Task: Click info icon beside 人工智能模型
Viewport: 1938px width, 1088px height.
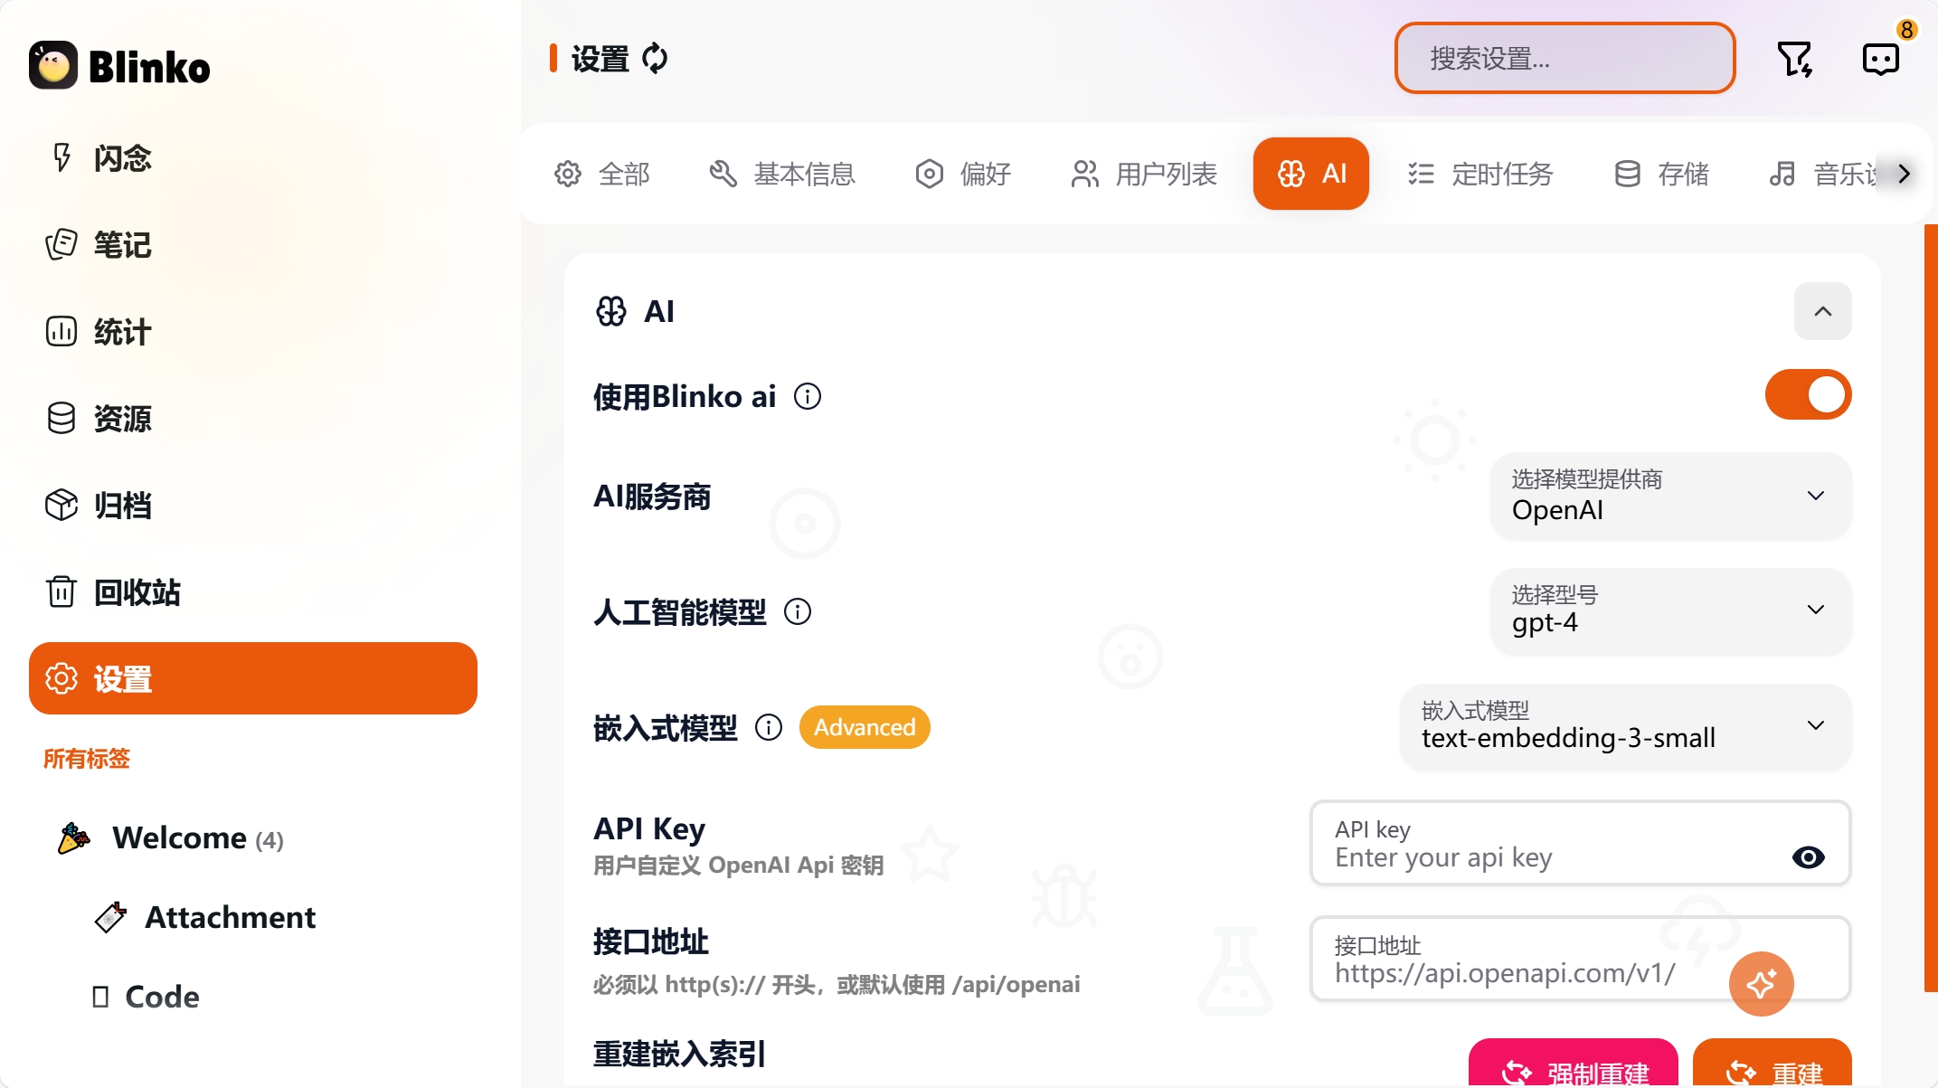Action: 798,611
